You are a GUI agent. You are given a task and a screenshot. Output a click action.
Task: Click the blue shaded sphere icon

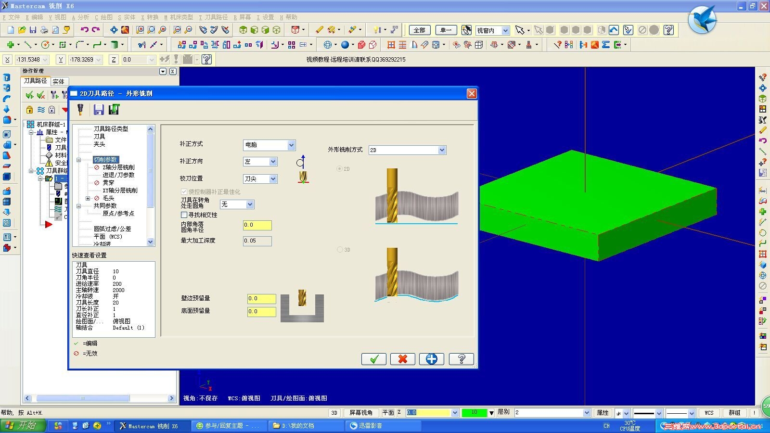click(345, 45)
